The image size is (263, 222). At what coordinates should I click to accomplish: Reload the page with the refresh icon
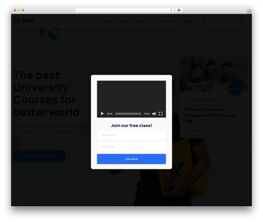(171, 10)
